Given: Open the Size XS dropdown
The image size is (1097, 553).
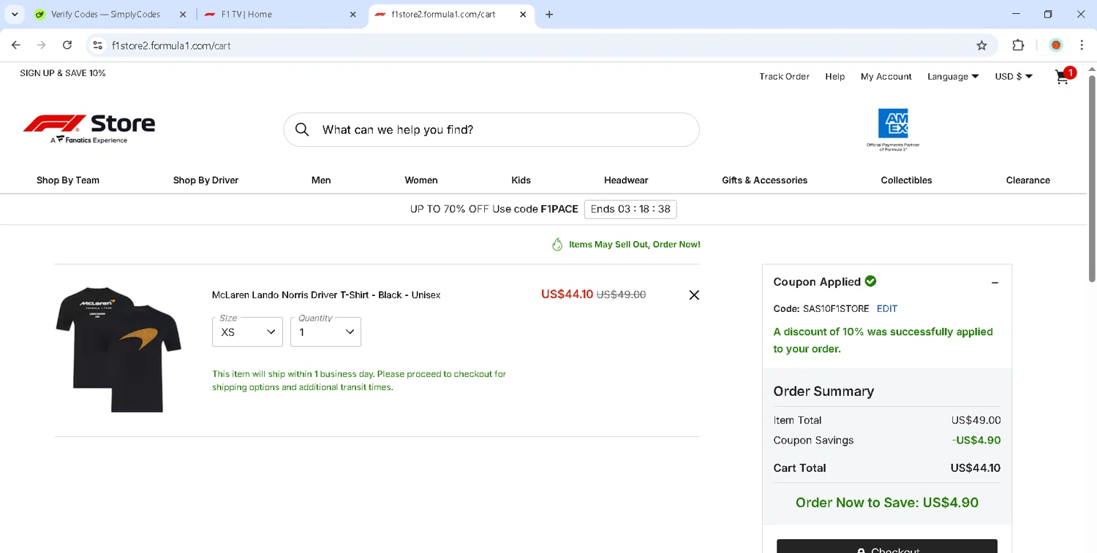Looking at the screenshot, I should coord(247,332).
